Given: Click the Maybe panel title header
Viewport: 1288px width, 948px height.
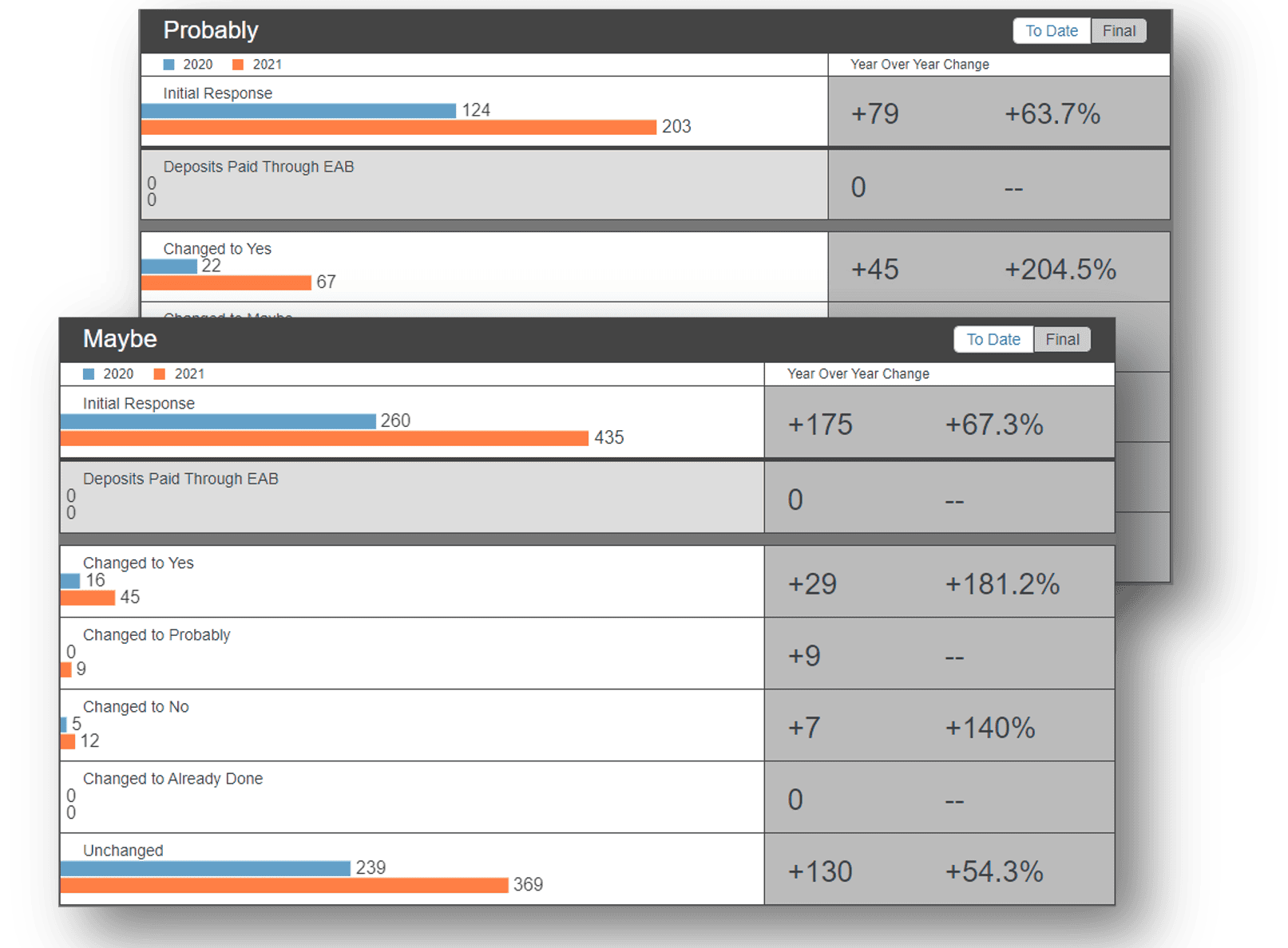Looking at the screenshot, I should tap(120, 339).
